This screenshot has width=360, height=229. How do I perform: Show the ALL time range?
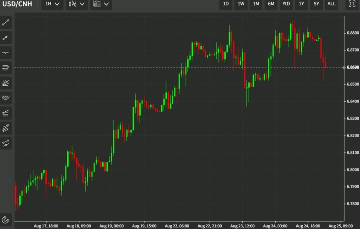click(x=331, y=4)
